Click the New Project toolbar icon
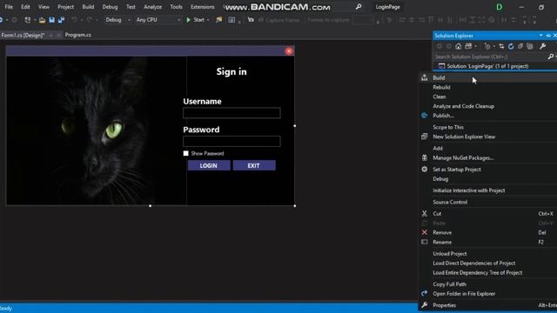This screenshot has width=557, height=313. pyautogui.click(x=27, y=20)
